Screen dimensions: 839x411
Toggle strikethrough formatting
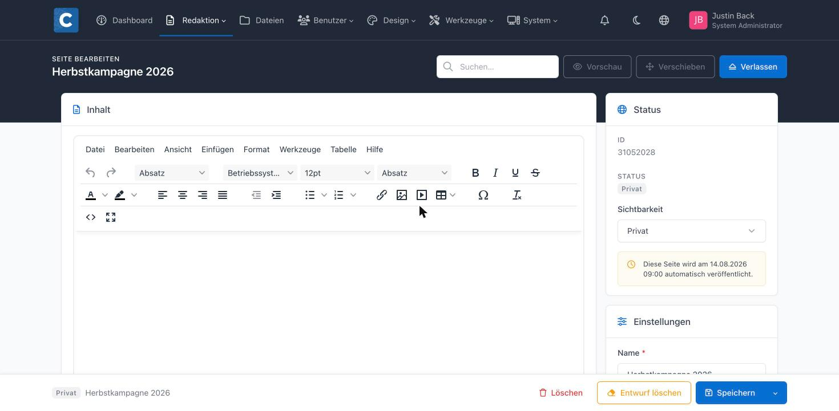tap(535, 173)
